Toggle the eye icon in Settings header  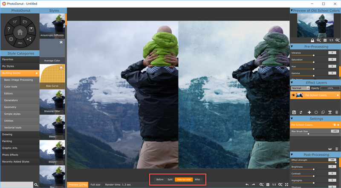(x=335, y=125)
